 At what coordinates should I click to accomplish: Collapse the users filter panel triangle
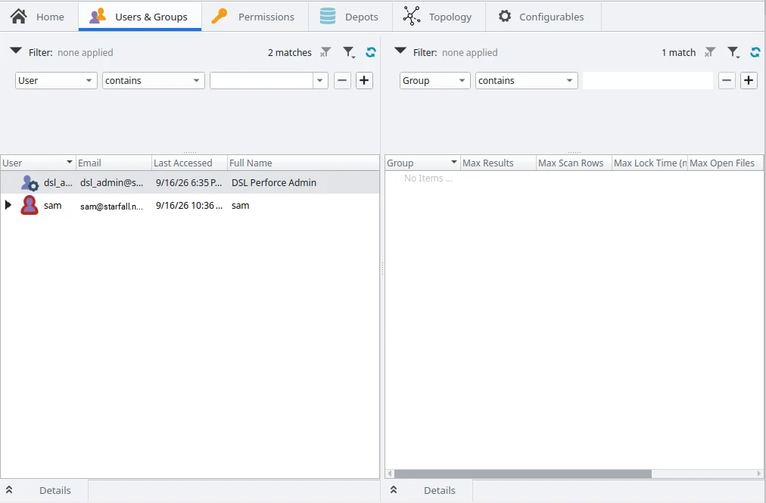click(16, 51)
